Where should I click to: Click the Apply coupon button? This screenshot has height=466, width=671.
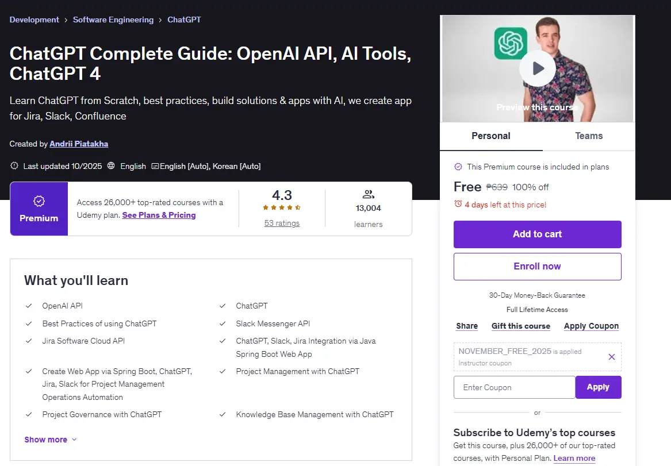click(x=598, y=387)
